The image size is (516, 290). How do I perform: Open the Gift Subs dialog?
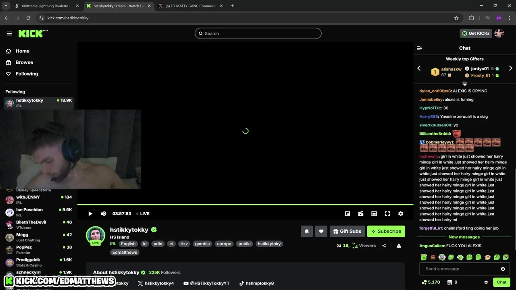[347, 231]
